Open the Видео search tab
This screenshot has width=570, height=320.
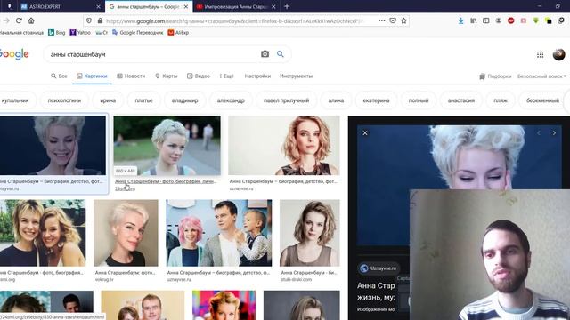199,76
